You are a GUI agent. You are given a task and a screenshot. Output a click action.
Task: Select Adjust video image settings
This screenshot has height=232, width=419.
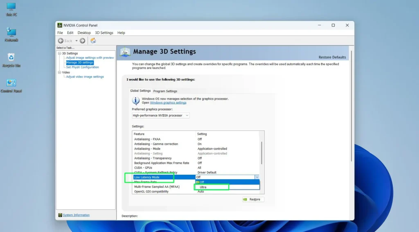coord(85,77)
